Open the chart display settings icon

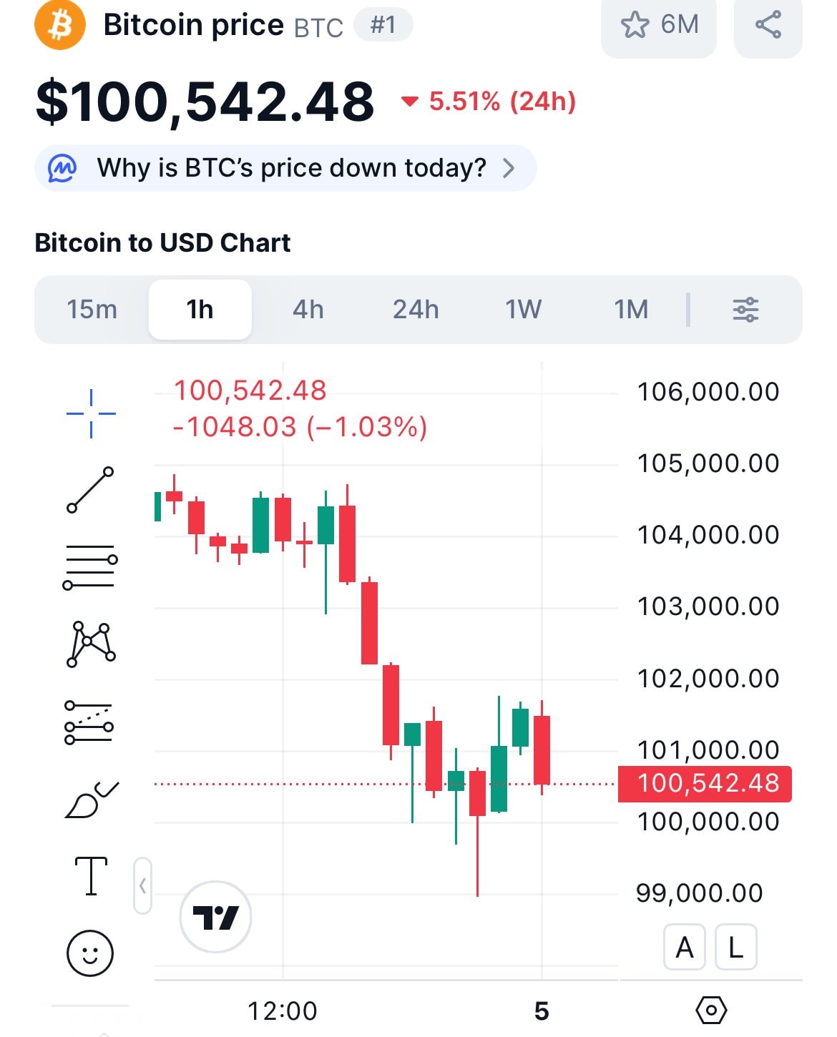point(710,1010)
